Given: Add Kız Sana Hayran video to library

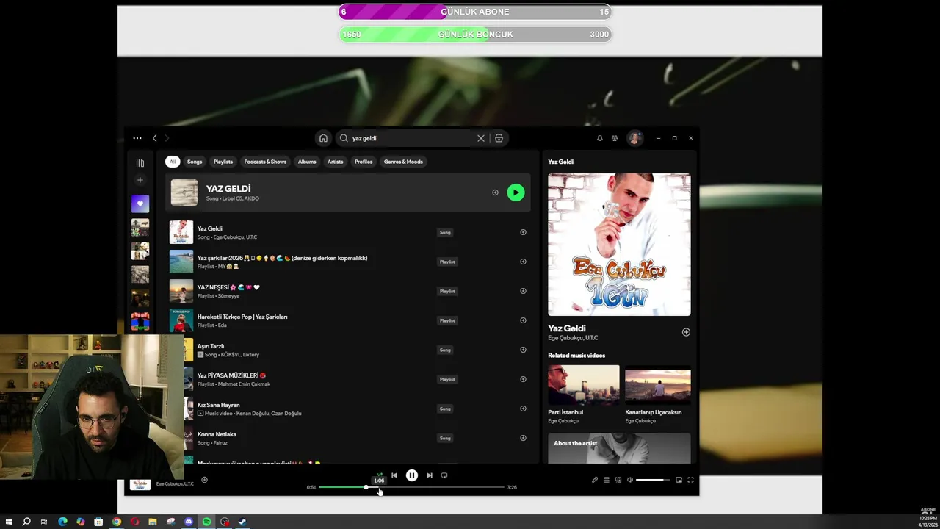Looking at the screenshot, I should [x=523, y=409].
